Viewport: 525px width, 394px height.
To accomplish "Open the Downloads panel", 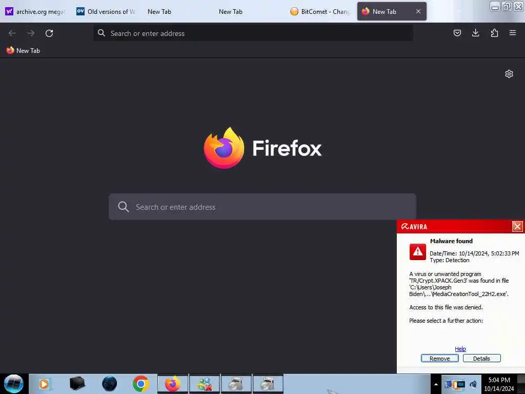I will [x=475, y=33].
